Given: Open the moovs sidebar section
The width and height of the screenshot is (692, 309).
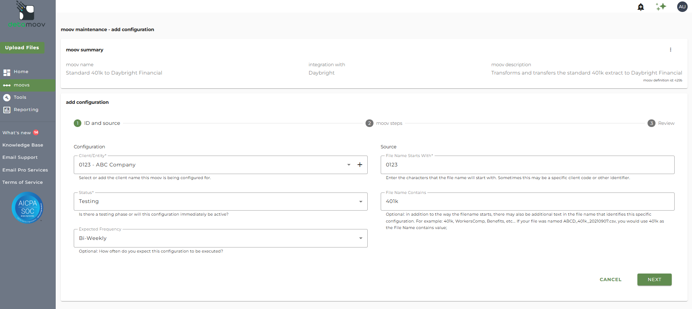Looking at the screenshot, I should [x=22, y=85].
